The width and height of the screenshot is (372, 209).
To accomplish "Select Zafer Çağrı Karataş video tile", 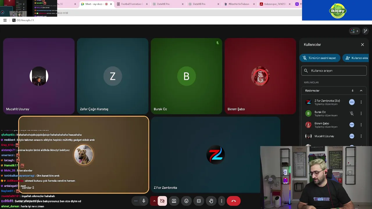I will pyautogui.click(x=112, y=76).
